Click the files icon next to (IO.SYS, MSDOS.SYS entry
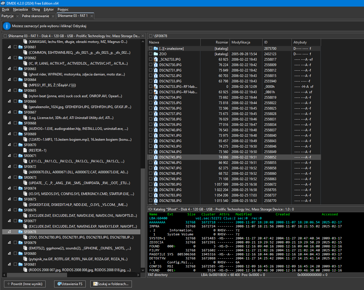Viewport: 364px width, 290px height. pos(25,194)
